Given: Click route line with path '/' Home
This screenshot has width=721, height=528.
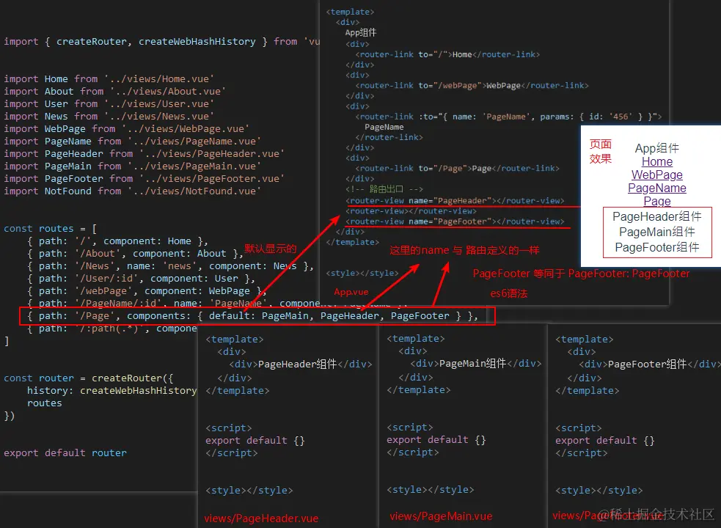Looking at the screenshot, I should pos(117,241).
